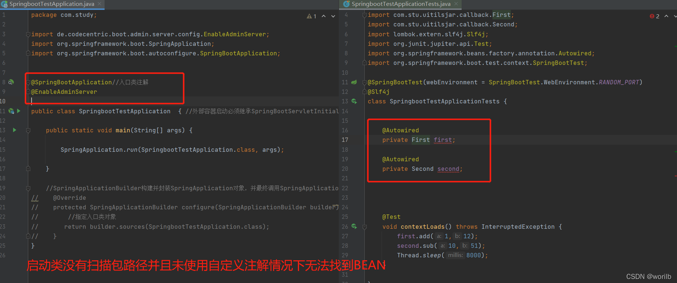Click commented @Override text

tap(70, 198)
